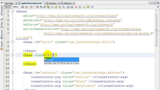Open dropdown arrow next to Back icon
Image resolution: width=160 pixels, height=90 pixels.
(x=29, y=7)
